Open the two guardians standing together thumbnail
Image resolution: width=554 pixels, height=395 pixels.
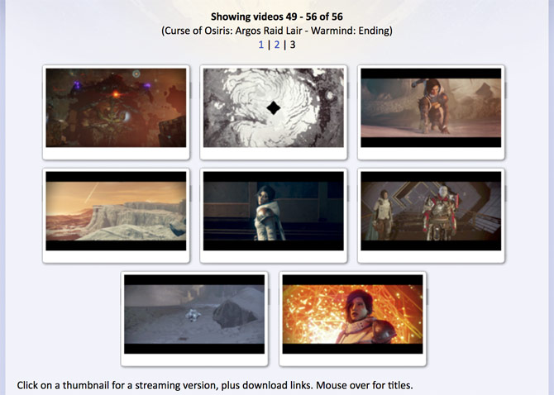(431, 211)
